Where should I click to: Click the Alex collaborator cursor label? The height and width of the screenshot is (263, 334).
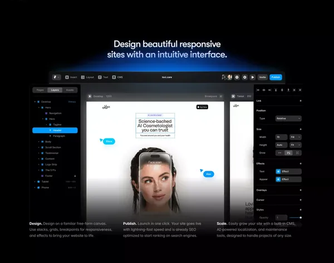tap(209, 174)
